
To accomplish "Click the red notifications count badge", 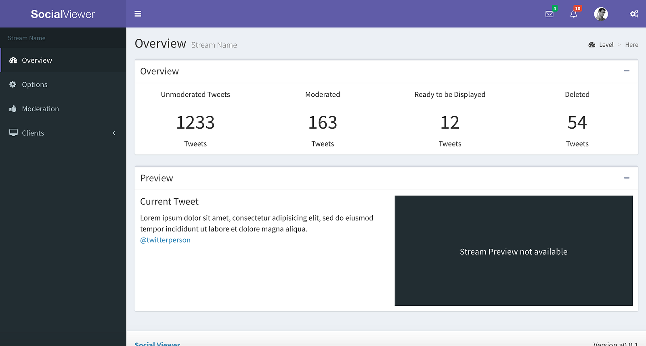I will [578, 8].
